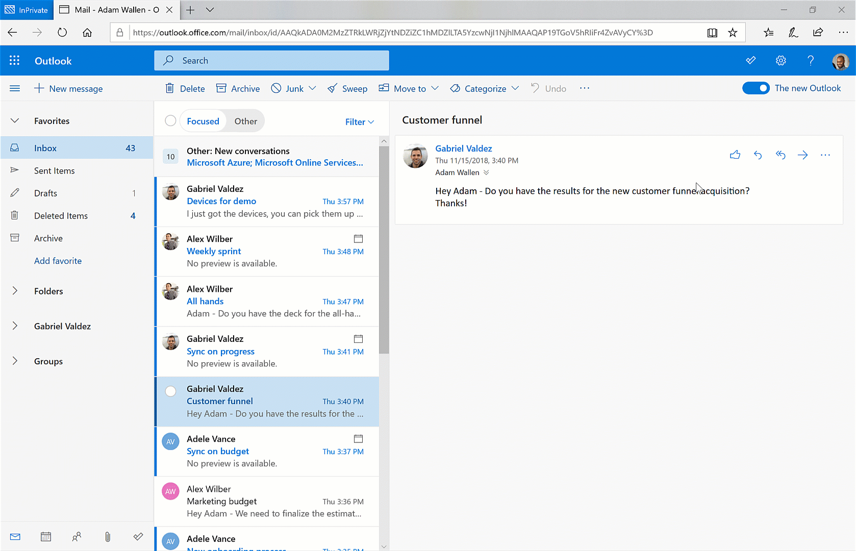856x551 pixels.
Task: Select the circle checkbox on Gabriel Valdez's email
Action: tap(170, 391)
